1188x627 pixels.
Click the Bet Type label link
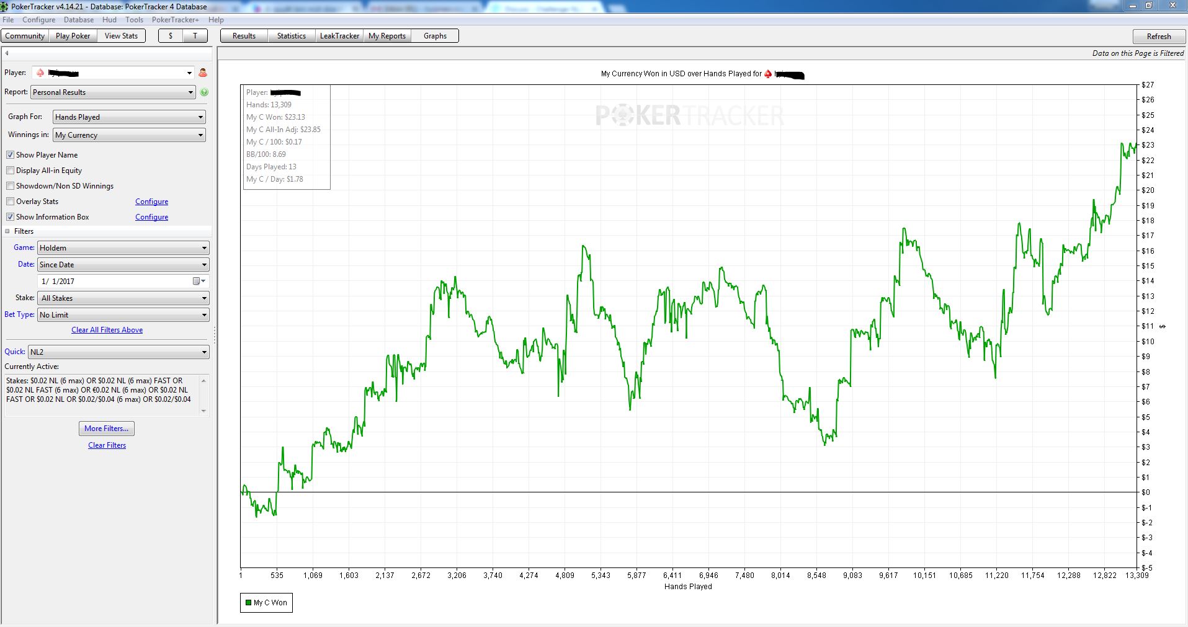(19, 314)
